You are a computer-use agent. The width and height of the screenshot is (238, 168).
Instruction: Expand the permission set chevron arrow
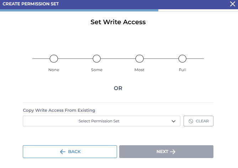174,121
